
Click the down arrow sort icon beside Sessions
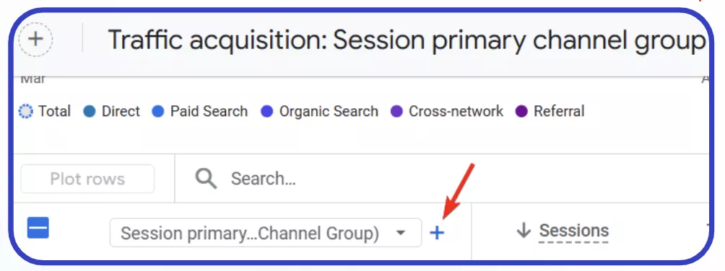524,231
